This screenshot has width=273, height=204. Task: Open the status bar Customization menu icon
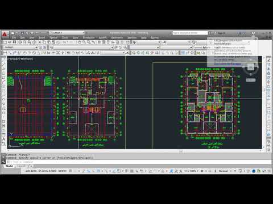pyautogui.click(x=269, y=171)
